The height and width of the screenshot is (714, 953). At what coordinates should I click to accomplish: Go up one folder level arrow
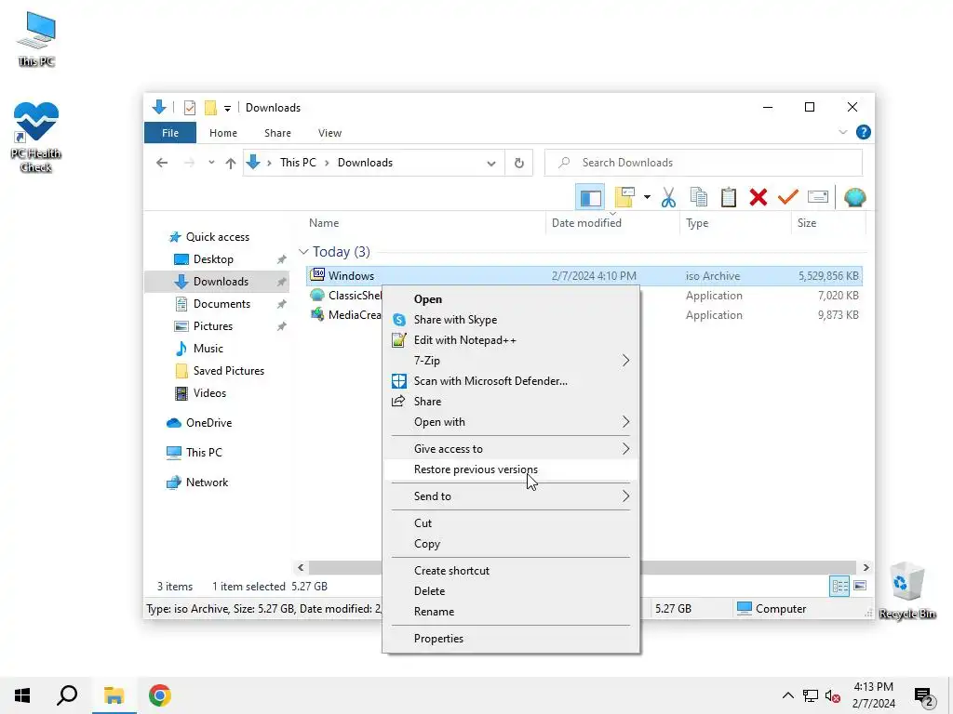[231, 163]
